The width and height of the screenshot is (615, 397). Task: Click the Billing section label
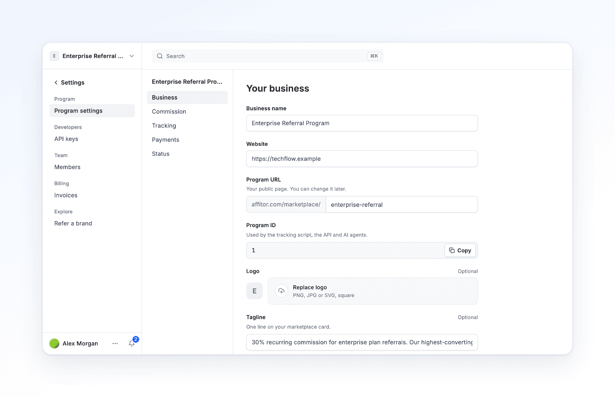(62, 184)
